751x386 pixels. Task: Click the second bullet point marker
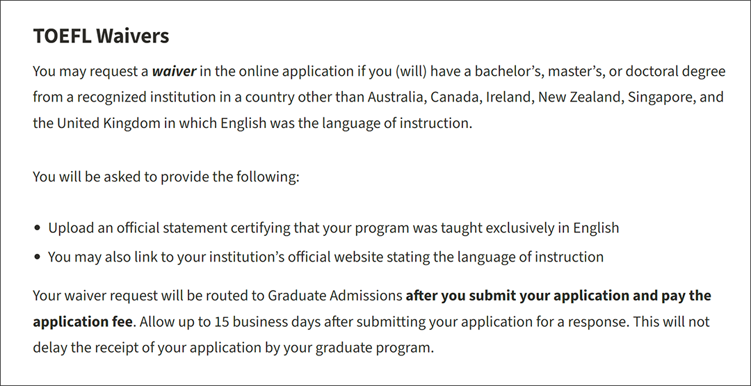(38, 257)
